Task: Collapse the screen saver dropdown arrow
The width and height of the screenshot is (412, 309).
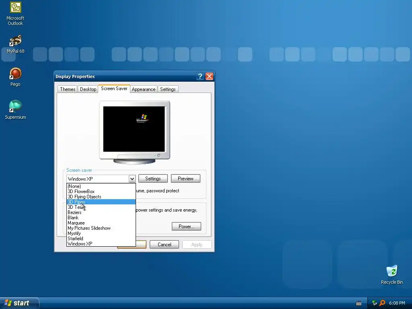Action: tap(132, 179)
